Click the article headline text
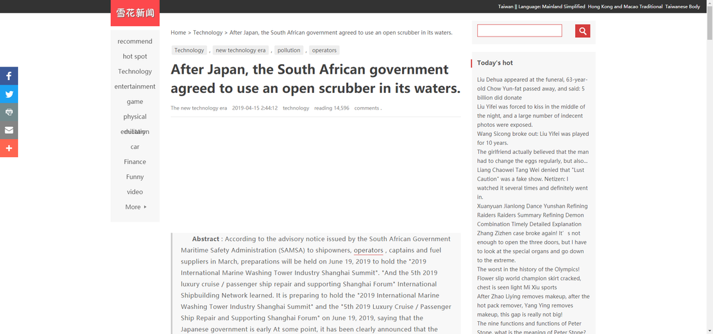This screenshot has width=713, height=334. point(315,79)
